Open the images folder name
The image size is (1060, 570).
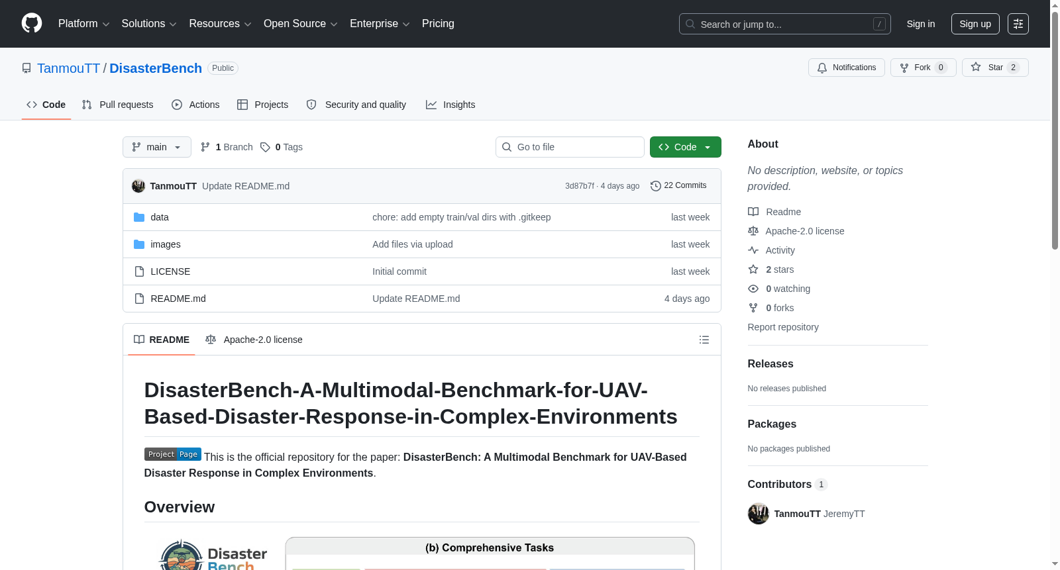pyautogui.click(x=166, y=244)
